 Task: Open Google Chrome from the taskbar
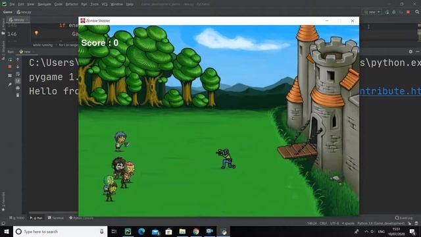click(196, 231)
